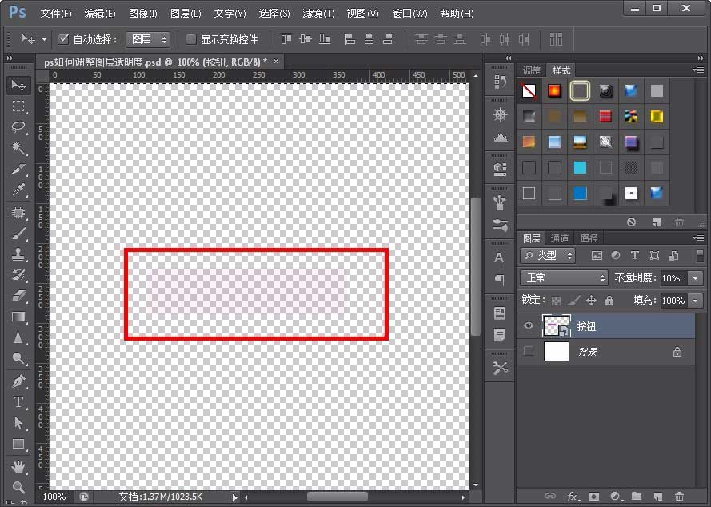Open the blend mode dropdown showing 正常
The width and height of the screenshot is (711, 507).
tap(564, 278)
